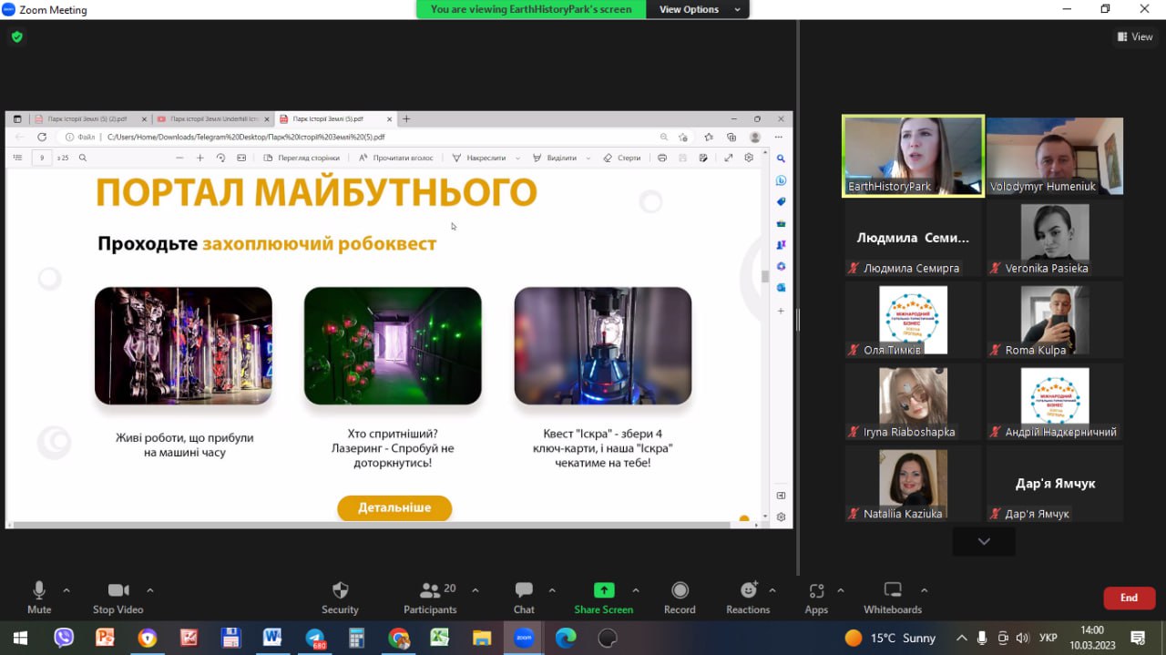This screenshot has width=1166, height=655.
Task: Select the EarthHistoryPark video thumbnail
Action: tap(913, 155)
